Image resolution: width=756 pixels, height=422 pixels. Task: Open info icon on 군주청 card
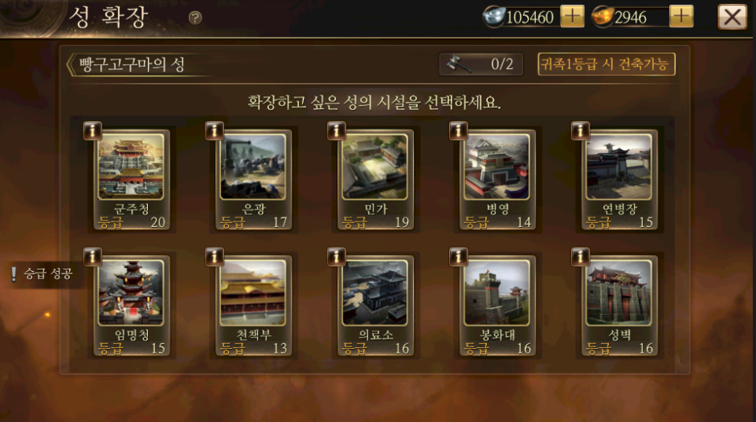tap(92, 130)
